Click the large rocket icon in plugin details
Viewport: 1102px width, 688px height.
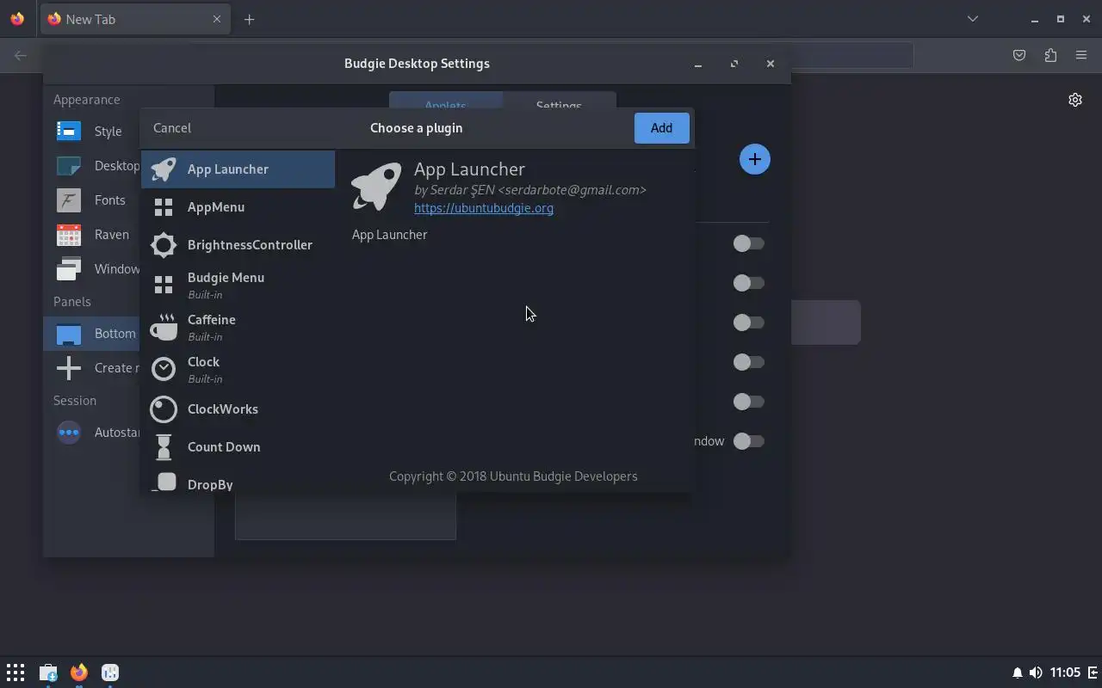pos(377,186)
